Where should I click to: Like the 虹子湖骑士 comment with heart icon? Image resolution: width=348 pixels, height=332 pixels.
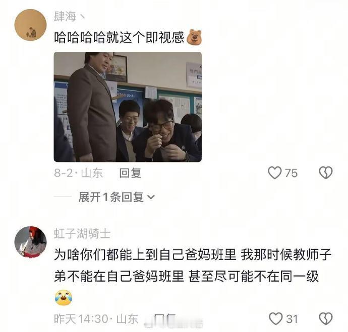(275, 319)
